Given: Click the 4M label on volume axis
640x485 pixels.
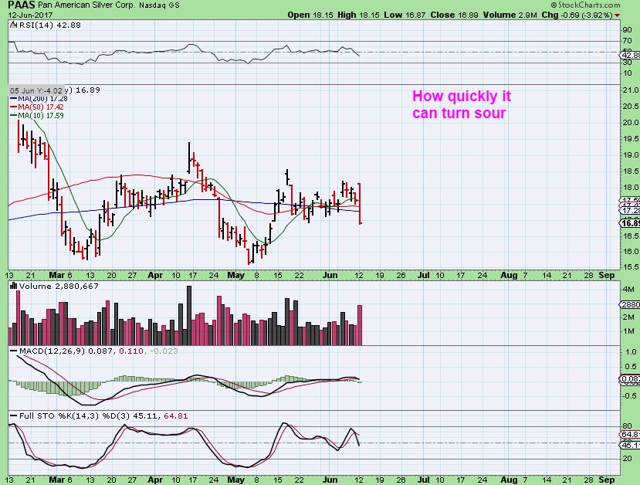Looking at the screenshot, I should click(x=628, y=290).
